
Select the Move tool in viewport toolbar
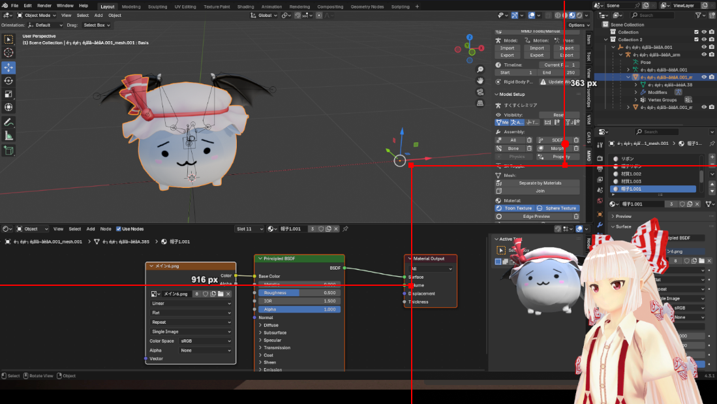pos(8,67)
